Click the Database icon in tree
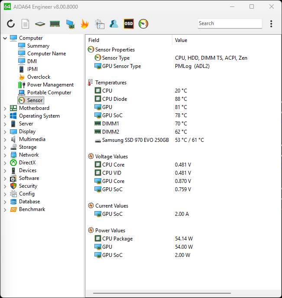This screenshot has width=282, height=298. tap(13, 202)
